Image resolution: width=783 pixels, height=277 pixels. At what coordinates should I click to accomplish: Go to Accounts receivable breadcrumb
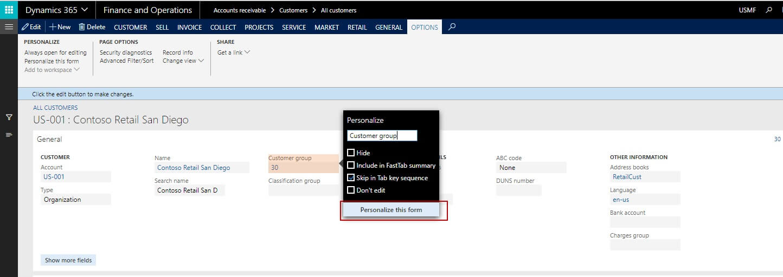(239, 10)
